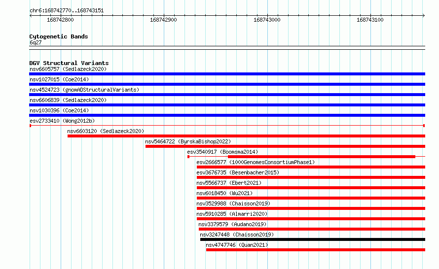The height and width of the screenshot is (269, 439).
Task: Click thin red line of esv2733410
Action: pos(227,126)
